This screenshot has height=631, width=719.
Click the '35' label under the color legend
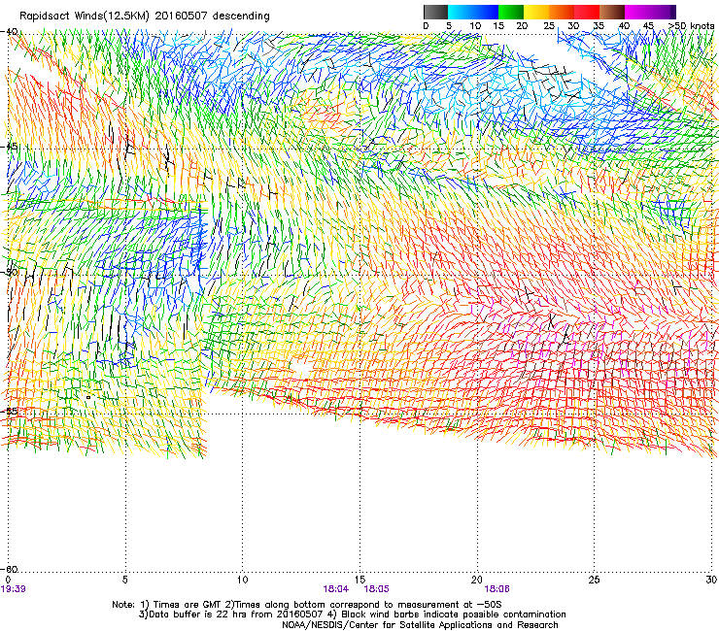point(599,26)
